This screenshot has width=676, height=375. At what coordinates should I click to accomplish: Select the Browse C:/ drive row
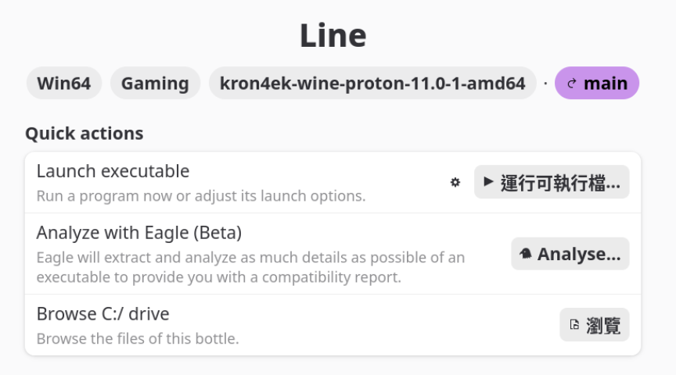[x=333, y=325]
